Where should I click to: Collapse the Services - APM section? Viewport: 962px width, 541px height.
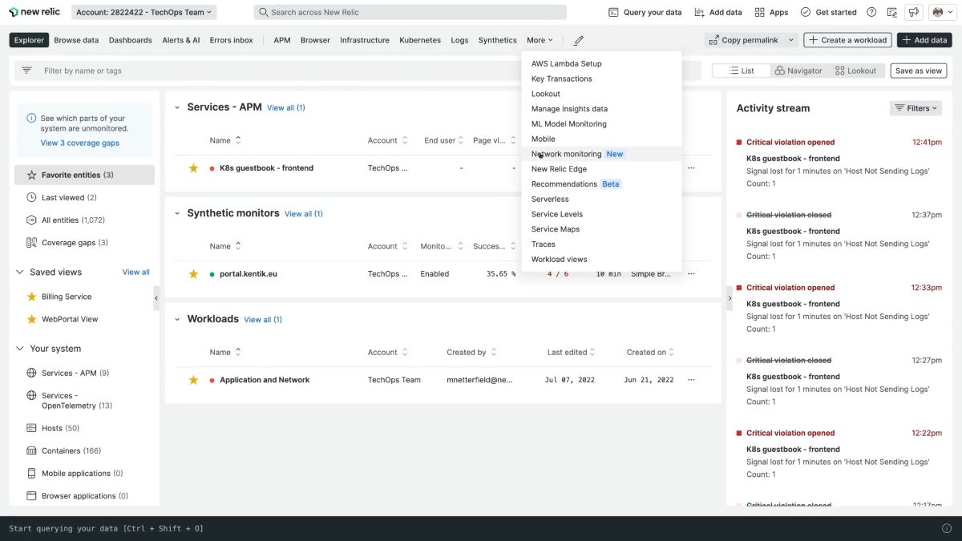(x=177, y=107)
